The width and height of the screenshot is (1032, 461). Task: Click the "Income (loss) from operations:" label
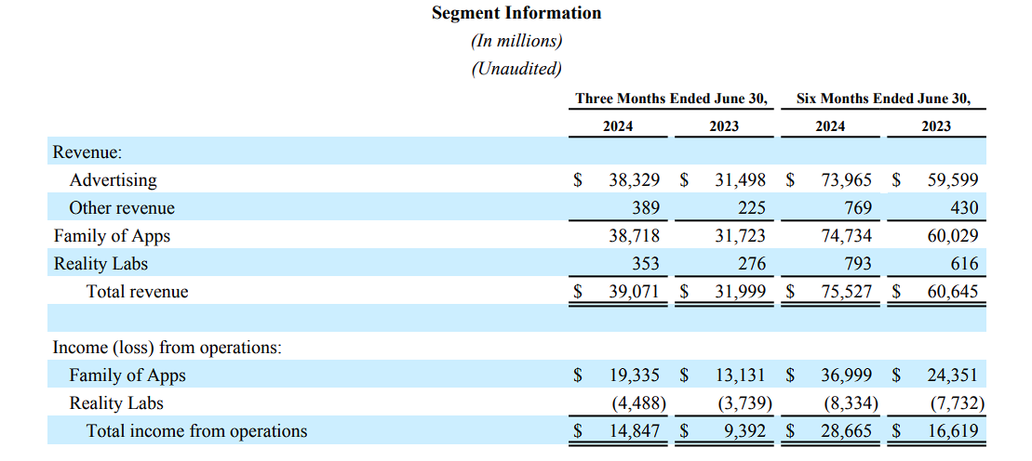168,348
